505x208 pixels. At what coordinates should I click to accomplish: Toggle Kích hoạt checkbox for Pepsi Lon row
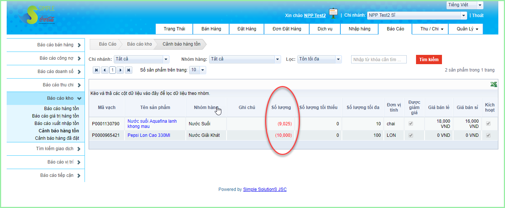coord(488,135)
